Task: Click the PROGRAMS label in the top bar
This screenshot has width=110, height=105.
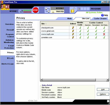Action: click(96, 9)
